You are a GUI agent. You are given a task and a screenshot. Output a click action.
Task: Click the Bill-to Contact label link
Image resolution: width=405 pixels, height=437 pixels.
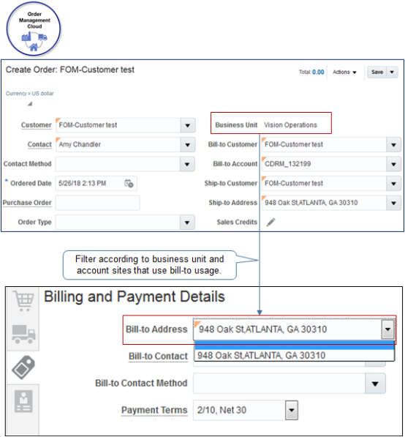[x=158, y=356]
